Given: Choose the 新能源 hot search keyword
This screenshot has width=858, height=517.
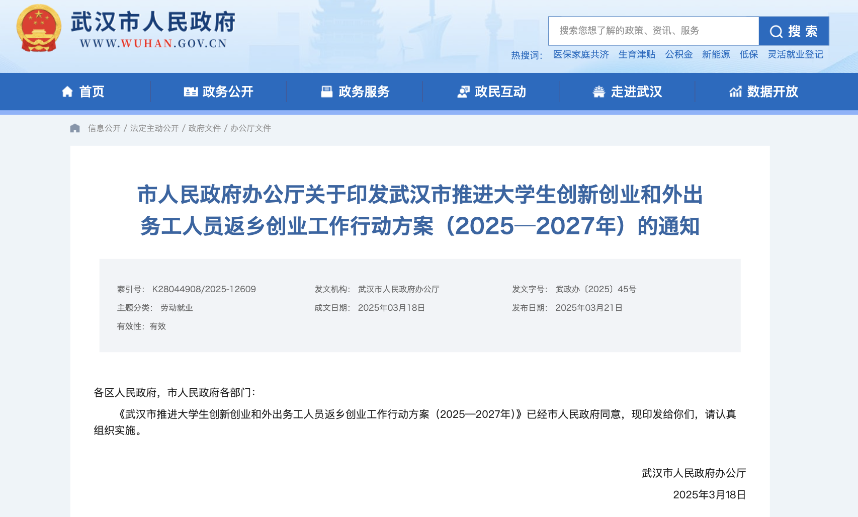Looking at the screenshot, I should [x=716, y=54].
